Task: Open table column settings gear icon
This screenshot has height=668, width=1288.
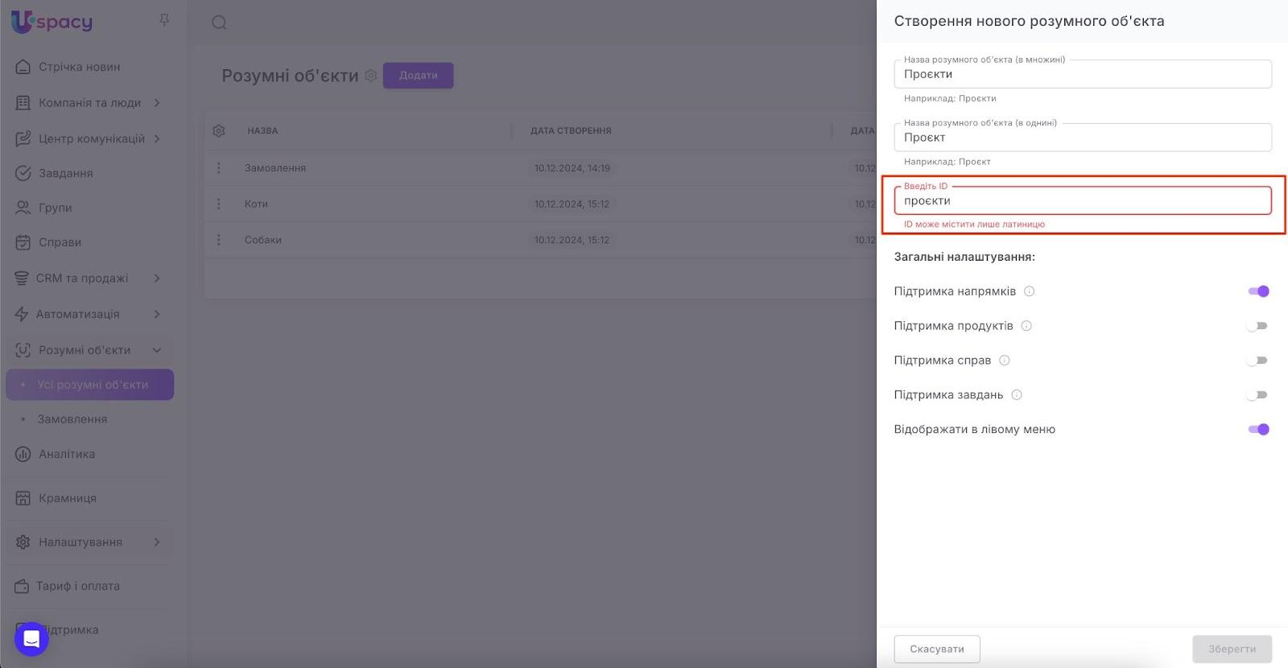Action: click(x=219, y=130)
